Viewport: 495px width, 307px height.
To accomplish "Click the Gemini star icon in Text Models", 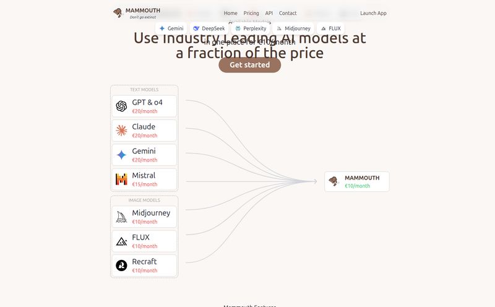I will coord(121,155).
